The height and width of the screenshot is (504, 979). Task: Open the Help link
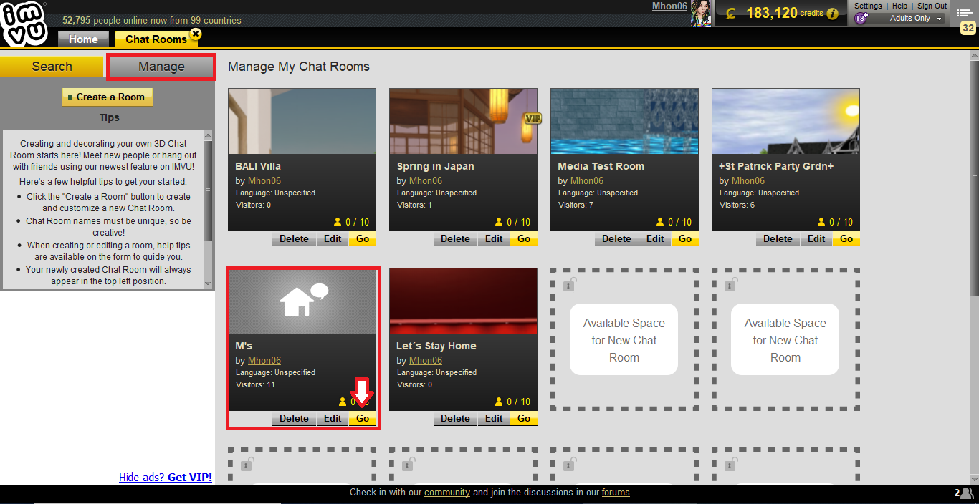(x=899, y=6)
